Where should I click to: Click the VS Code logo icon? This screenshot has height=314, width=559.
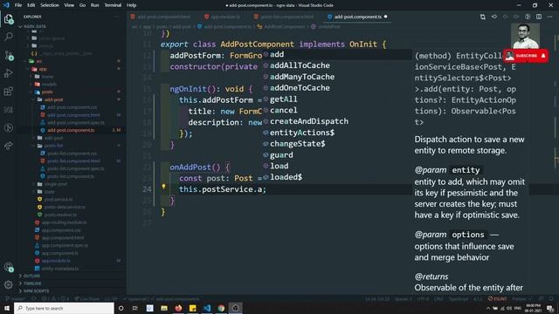(x=6, y=5)
